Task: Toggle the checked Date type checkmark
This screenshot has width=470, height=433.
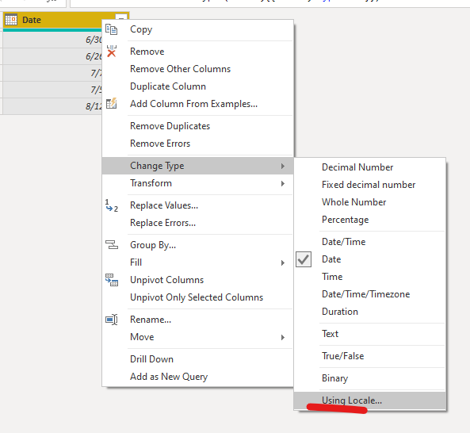Action: pos(304,259)
